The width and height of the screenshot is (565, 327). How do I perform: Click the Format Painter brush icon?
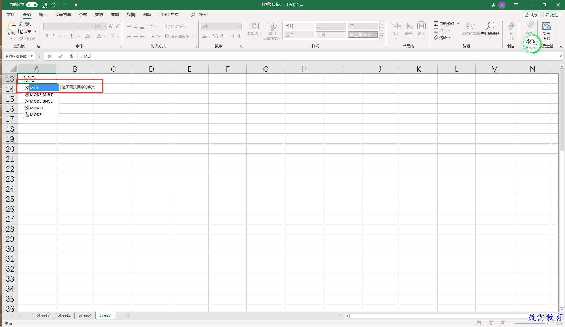(21, 38)
